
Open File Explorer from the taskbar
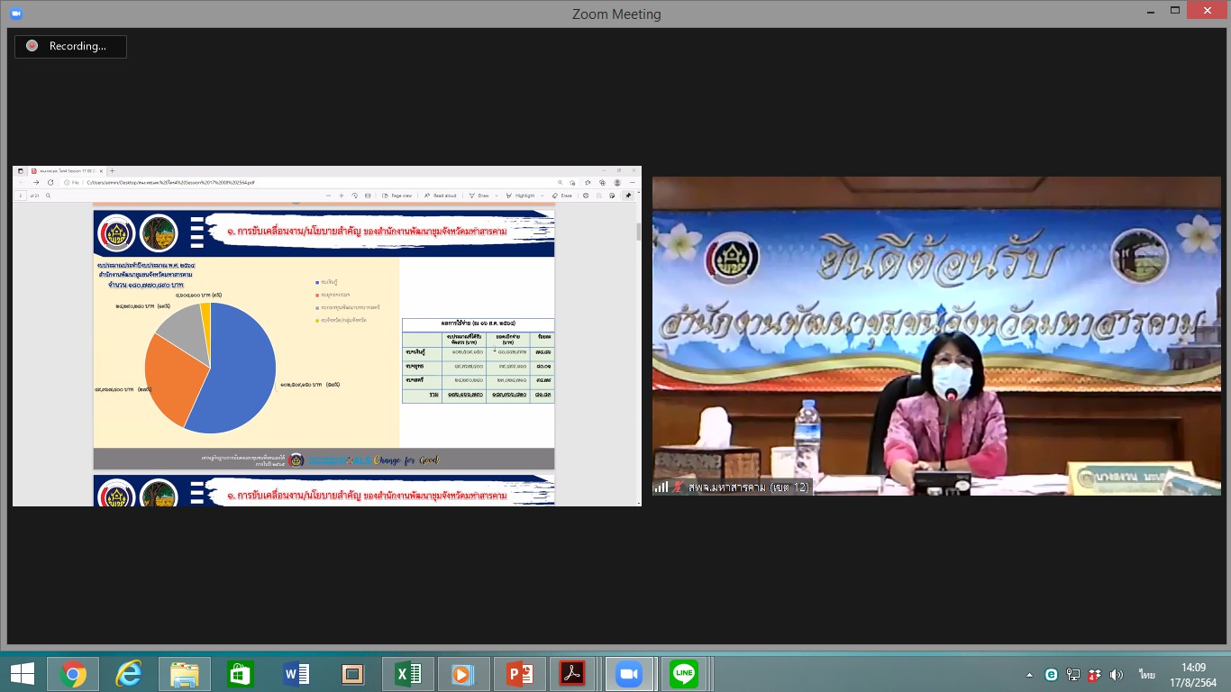(x=185, y=673)
